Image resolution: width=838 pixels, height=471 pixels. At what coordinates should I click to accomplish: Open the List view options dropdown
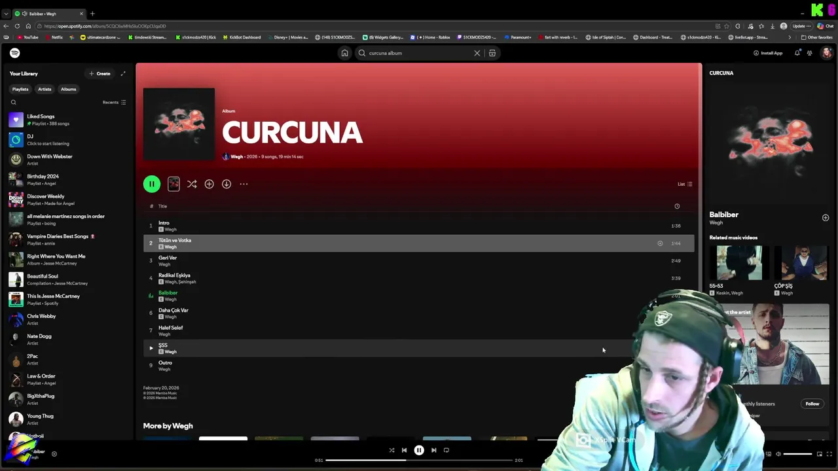pos(685,184)
